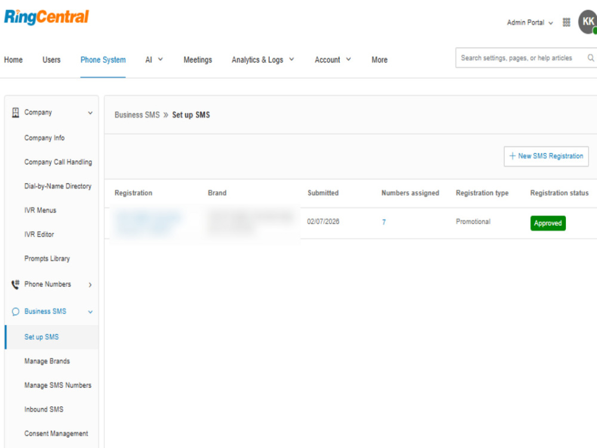Open the apps grid icon
The image size is (597, 448).
tap(566, 23)
